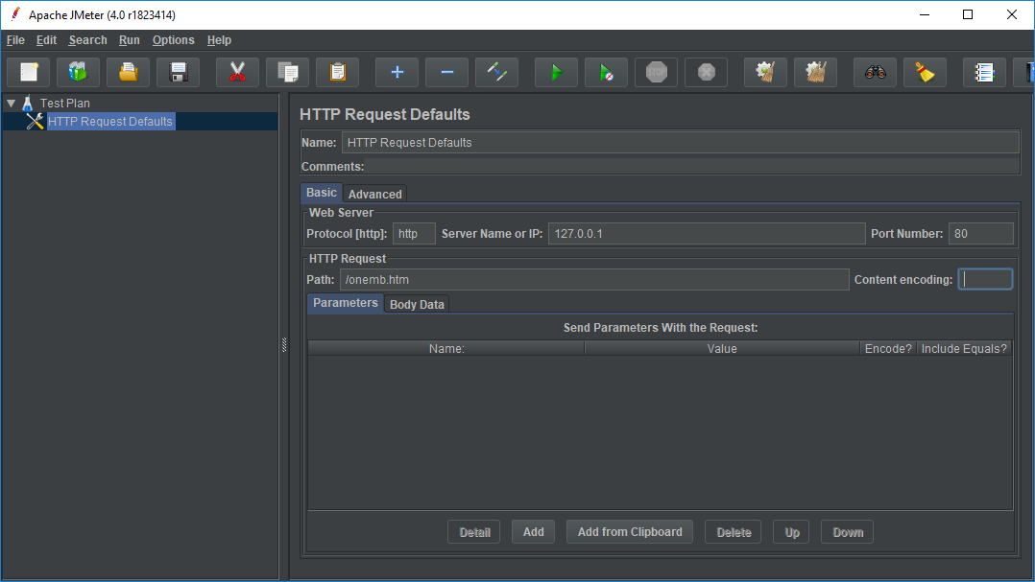
Task: Open the Templates icon in toolbar
Action: pos(79,72)
